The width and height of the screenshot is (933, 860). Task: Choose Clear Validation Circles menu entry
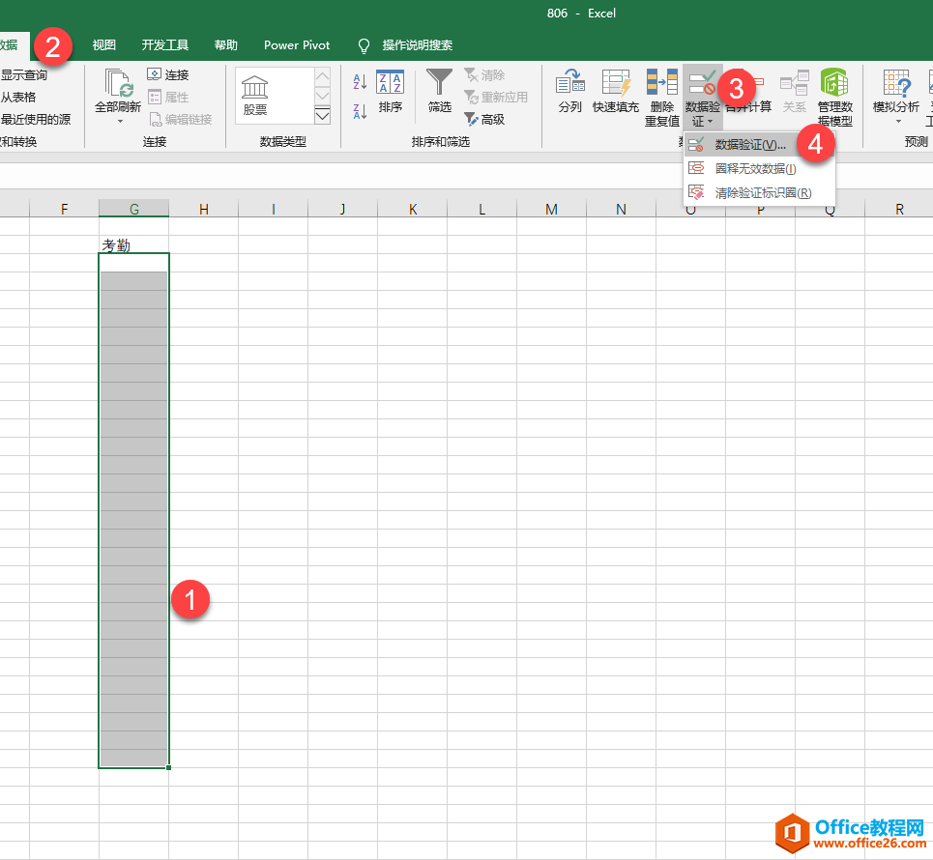coord(759,193)
